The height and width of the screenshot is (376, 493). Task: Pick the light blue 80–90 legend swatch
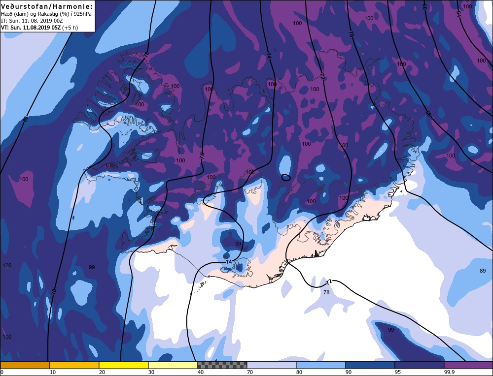coord(321,365)
